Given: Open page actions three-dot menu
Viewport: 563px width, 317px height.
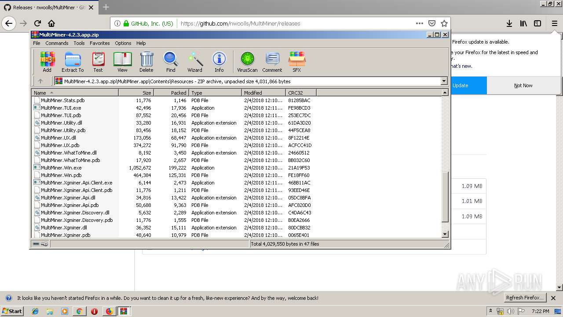Looking at the screenshot, I should (x=419, y=23).
